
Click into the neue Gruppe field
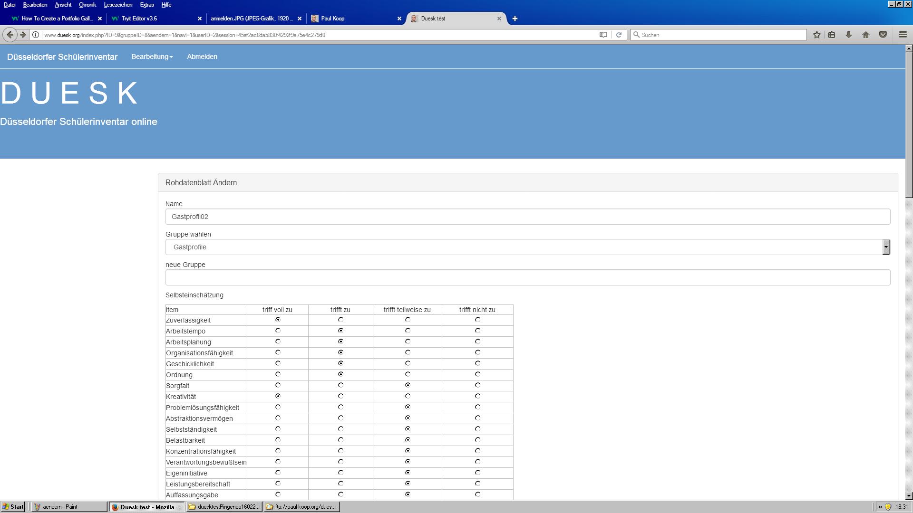pyautogui.click(x=527, y=277)
